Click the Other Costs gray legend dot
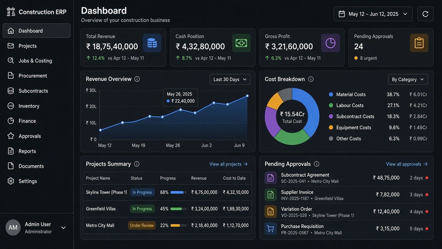The height and width of the screenshot is (249, 442). [331, 139]
